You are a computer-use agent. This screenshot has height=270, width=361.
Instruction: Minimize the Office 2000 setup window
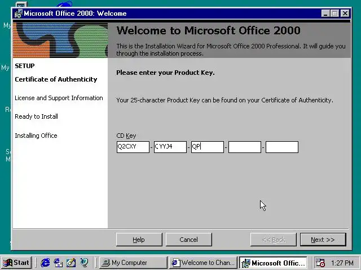(325, 13)
